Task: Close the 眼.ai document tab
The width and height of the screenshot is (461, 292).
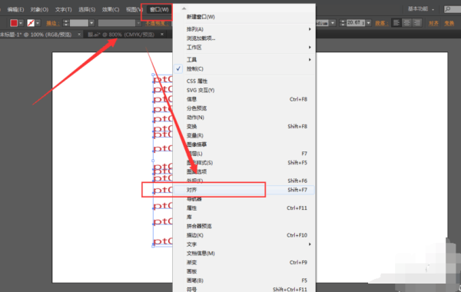Action: tap(162, 35)
